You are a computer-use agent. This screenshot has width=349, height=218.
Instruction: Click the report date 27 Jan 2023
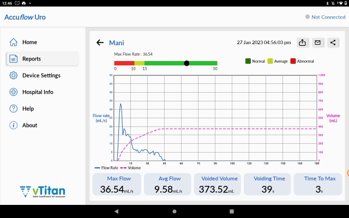tap(264, 43)
